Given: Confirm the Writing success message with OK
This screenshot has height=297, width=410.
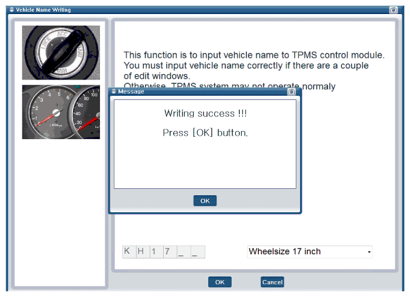Looking at the screenshot, I should [205, 201].
